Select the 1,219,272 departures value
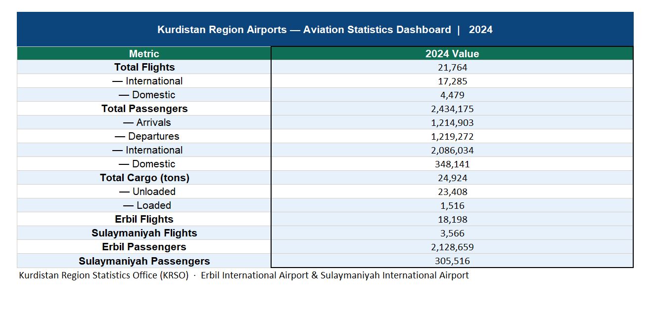 [x=452, y=137]
